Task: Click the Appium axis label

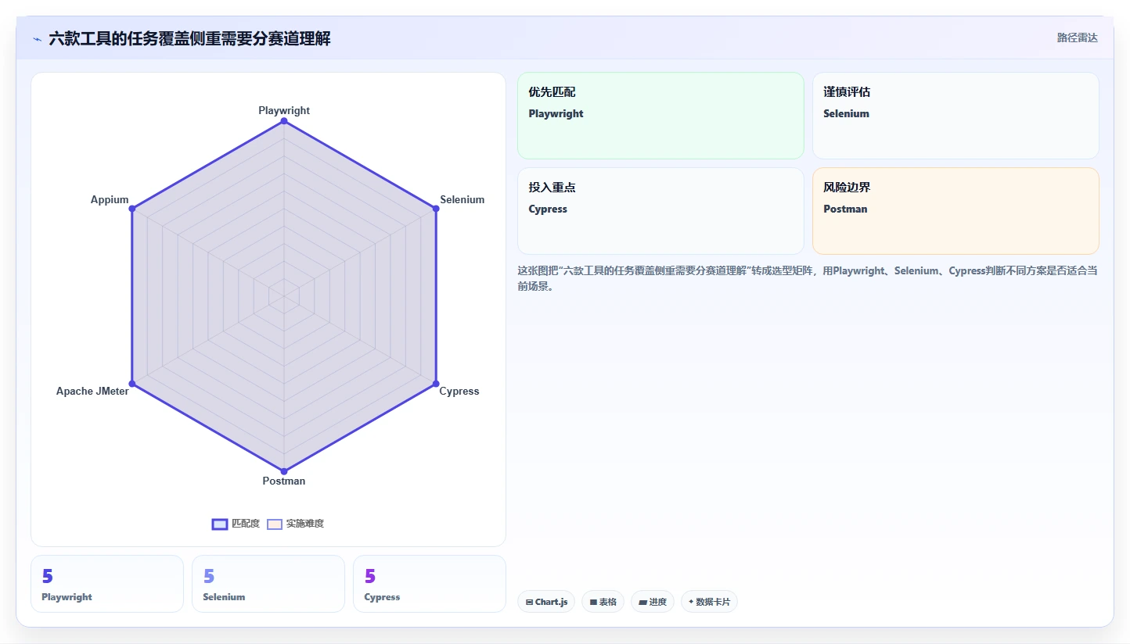Action: click(110, 200)
